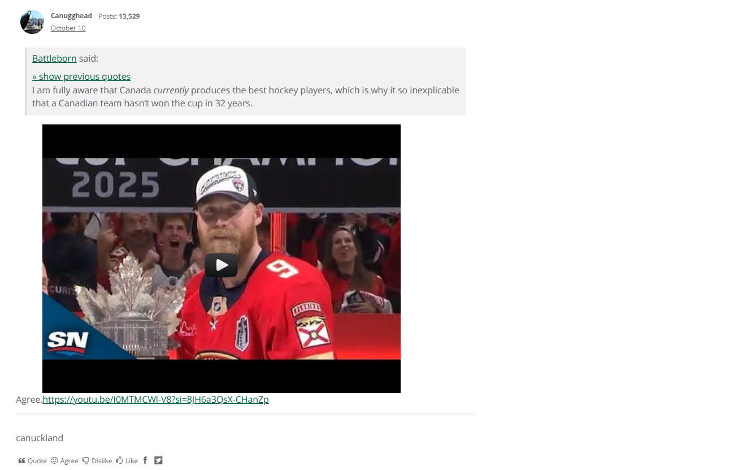Click the thumbs-up Like icon
This screenshot has width=751, height=470.
point(119,461)
